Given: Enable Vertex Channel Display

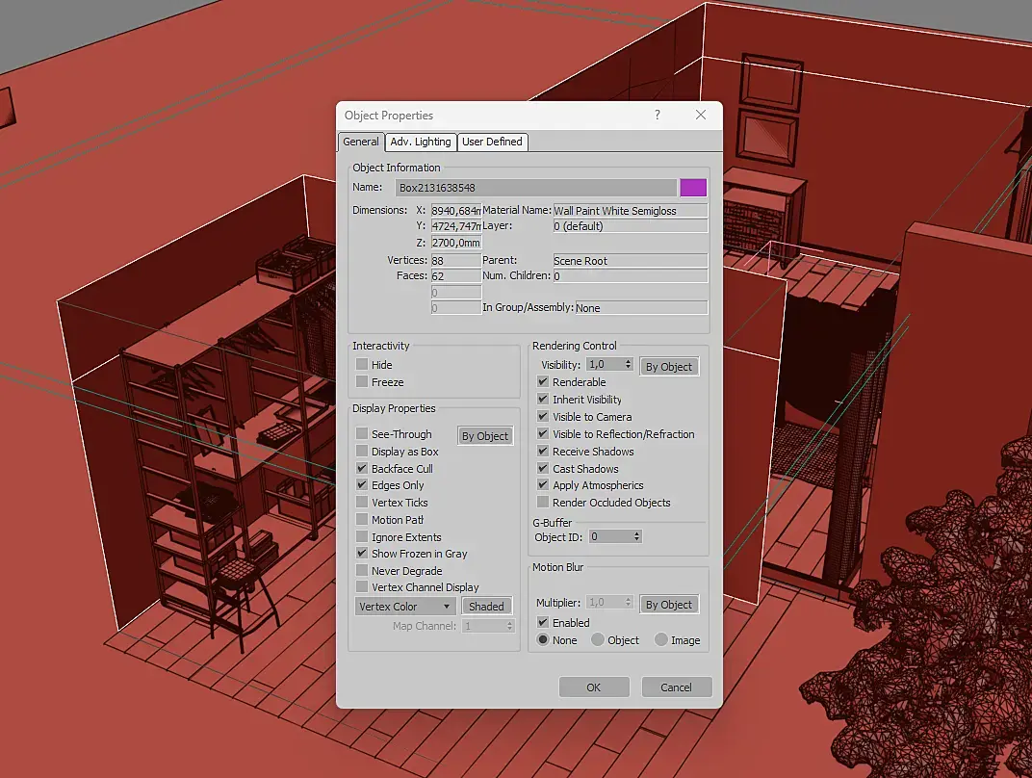Looking at the screenshot, I should (362, 586).
